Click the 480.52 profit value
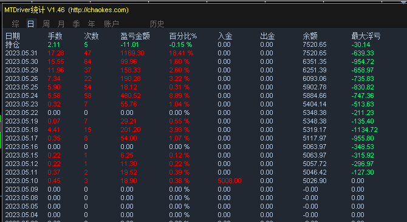407x222 pixels. pos(131,95)
